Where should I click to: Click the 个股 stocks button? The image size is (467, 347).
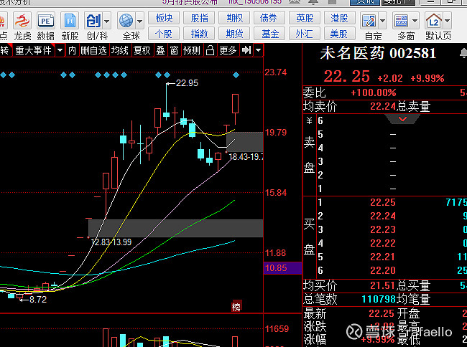coord(164,34)
